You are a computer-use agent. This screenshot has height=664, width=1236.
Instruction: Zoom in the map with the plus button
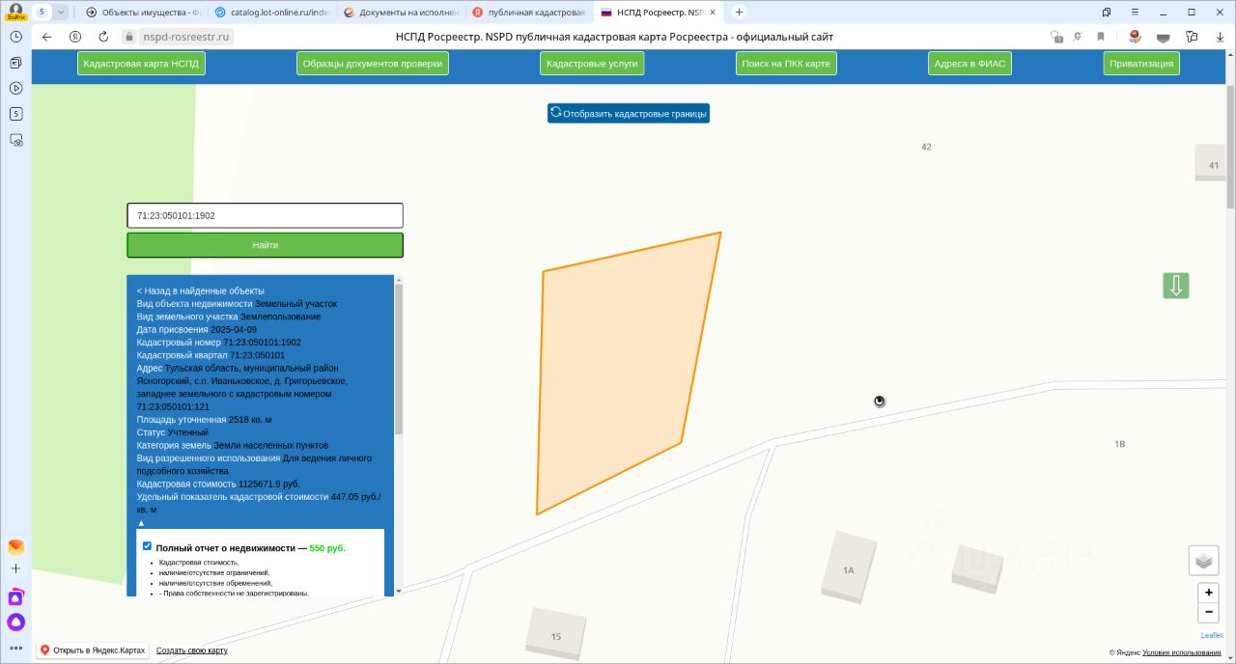coord(1208,593)
